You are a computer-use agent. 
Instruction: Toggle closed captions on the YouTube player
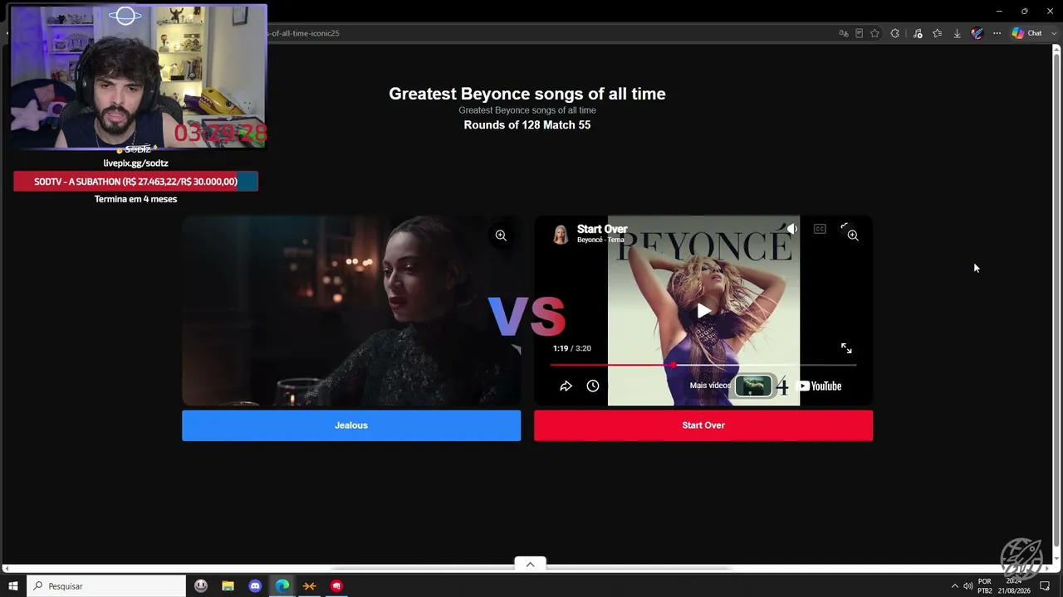click(820, 229)
